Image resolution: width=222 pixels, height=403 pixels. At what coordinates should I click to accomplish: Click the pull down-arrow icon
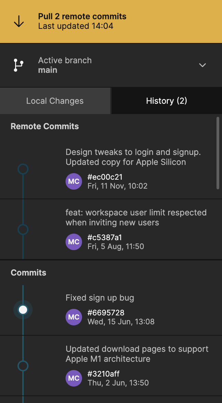tap(19, 21)
